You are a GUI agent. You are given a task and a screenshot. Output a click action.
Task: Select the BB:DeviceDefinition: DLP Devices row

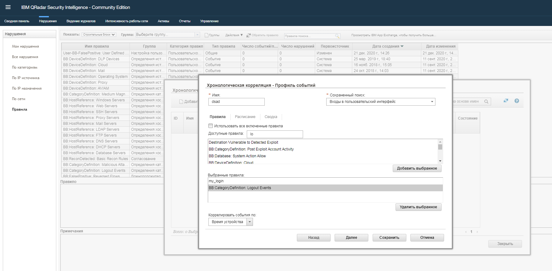[260, 59]
